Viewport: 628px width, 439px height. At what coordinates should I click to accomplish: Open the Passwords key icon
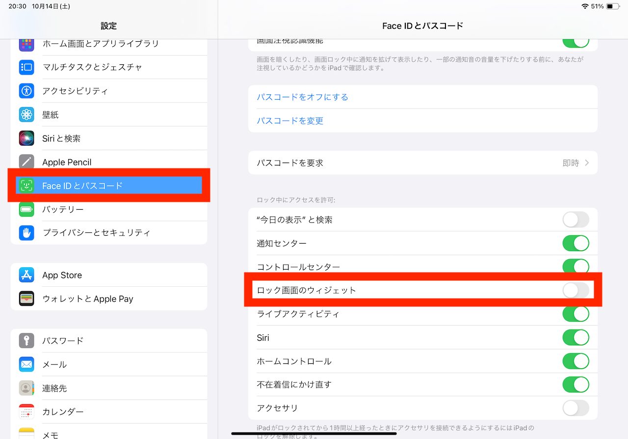tap(26, 340)
